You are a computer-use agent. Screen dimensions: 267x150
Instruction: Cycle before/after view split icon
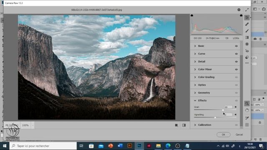click(184, 125)
